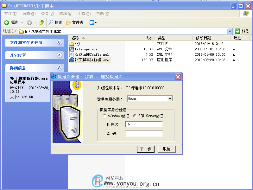Click the 密码 input field
This screenshot has width=253, height=190.
click(144, 134)
